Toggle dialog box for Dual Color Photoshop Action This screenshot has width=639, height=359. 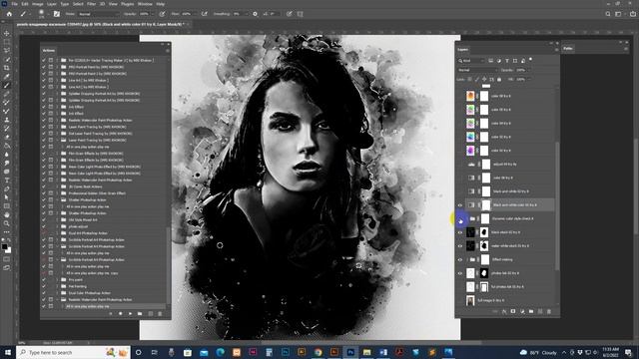click(51, 293)
